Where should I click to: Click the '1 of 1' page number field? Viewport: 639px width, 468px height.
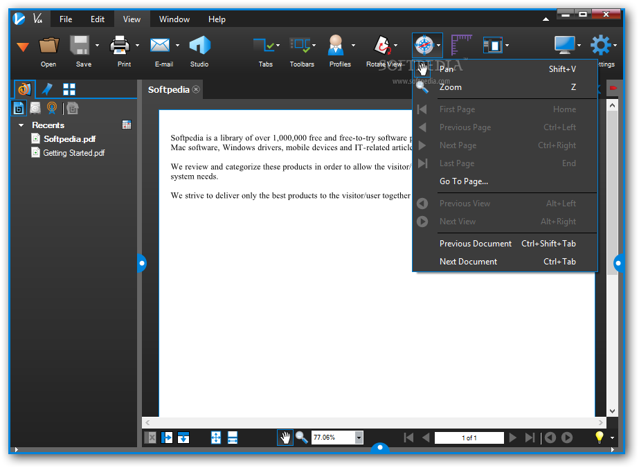469,438
